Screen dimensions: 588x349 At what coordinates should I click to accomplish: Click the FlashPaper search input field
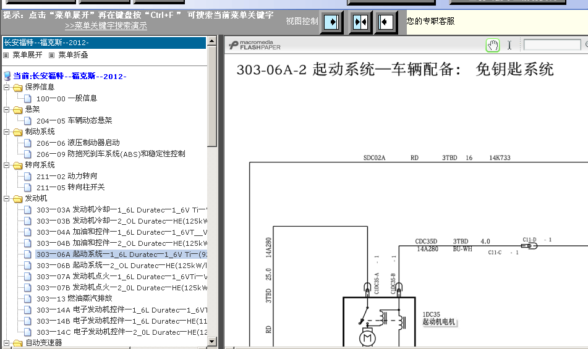[x=552, y=45]
